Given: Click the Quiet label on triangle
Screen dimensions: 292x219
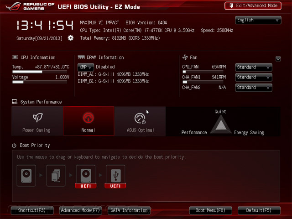Looking at the screenshot, I should pyautogui.click(x=220, y=111).
